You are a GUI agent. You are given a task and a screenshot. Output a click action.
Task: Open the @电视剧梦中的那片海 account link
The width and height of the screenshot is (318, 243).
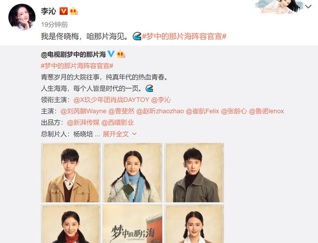pos(74,54)
